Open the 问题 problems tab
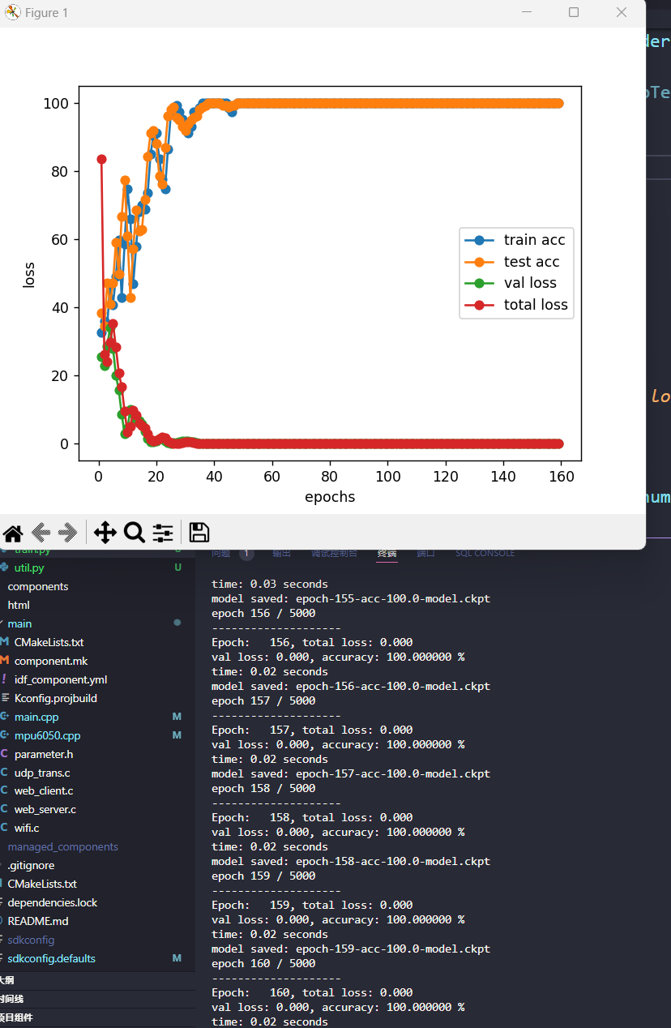 tap(221, 554)
